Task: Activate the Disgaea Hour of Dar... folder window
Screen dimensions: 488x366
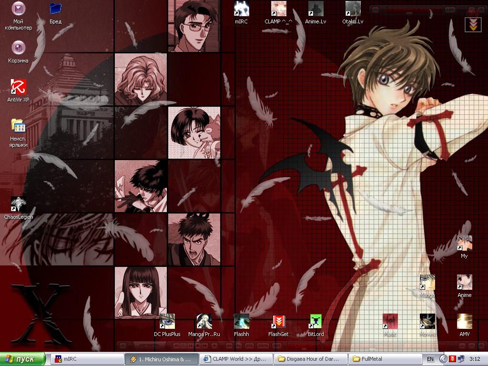Action: (x=310, y=359)
